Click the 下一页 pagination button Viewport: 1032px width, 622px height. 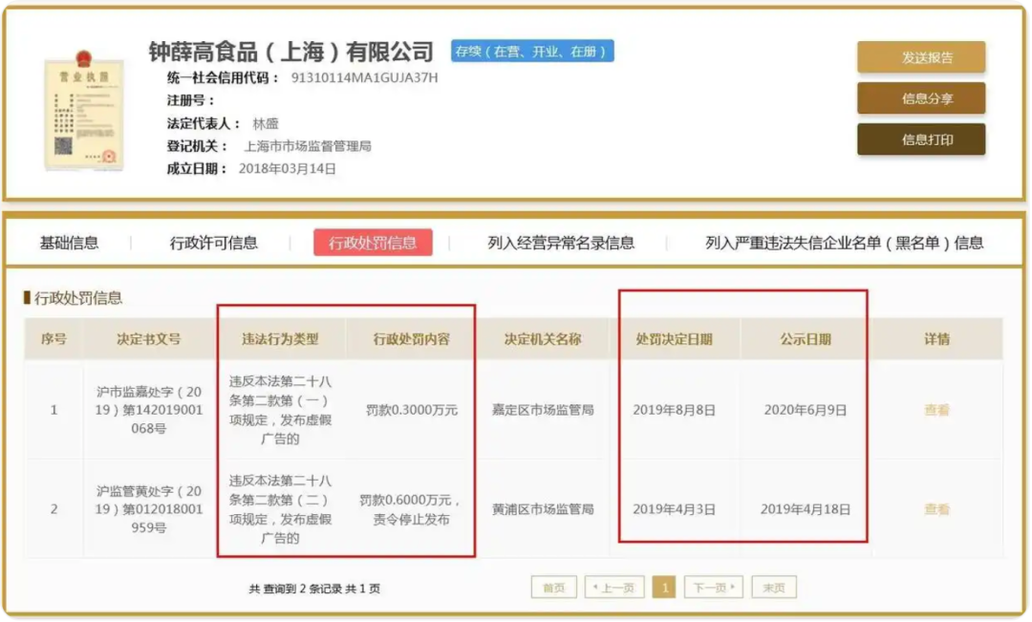tap(714, 587)
